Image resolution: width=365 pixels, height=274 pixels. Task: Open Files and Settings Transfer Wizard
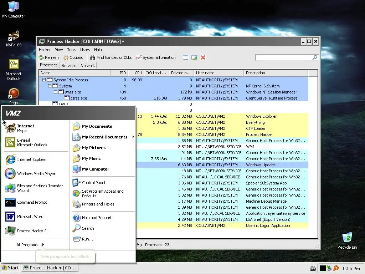(36, 188)
